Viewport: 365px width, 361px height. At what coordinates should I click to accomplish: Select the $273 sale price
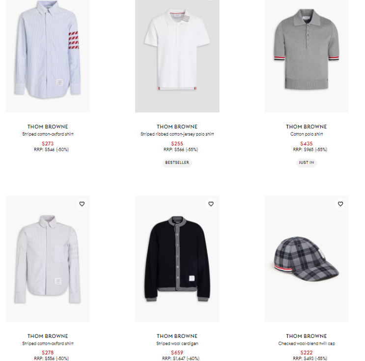click(x=48, y=143)
